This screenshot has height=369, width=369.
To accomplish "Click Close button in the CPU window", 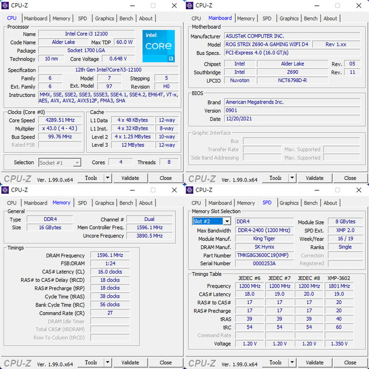I will click(x=166, y=178).
